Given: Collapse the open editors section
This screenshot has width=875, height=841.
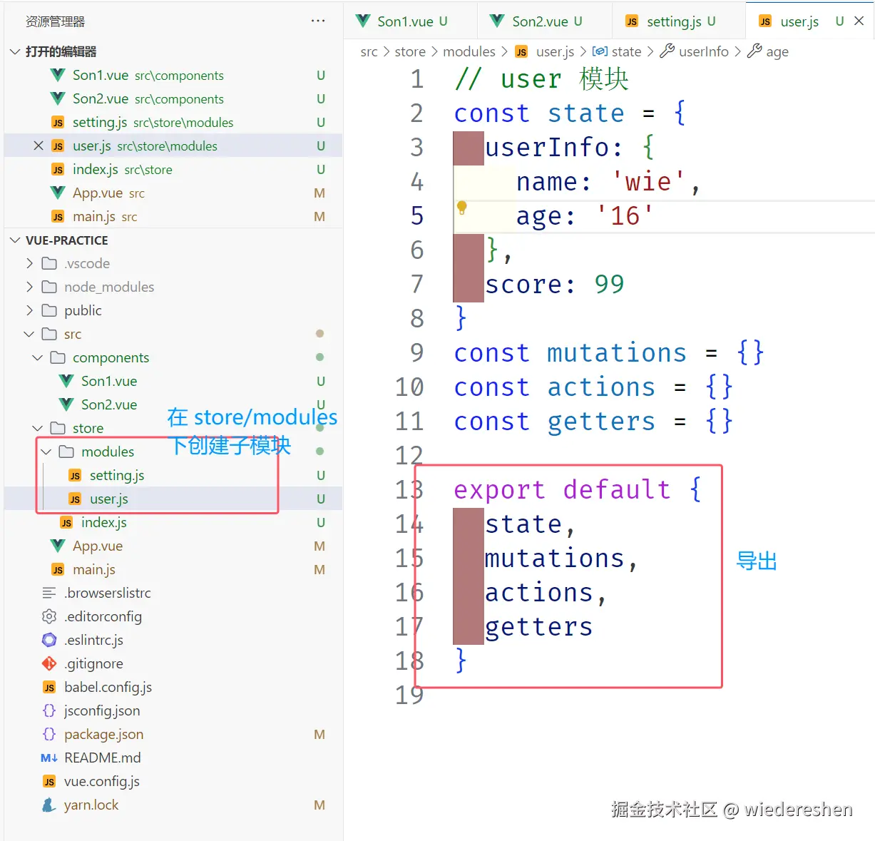Looking at the screenshot, I should coord(15,51).
